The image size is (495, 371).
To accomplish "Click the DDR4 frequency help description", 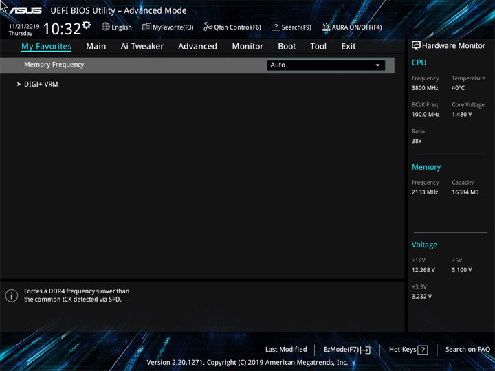I will coord(77,295).
